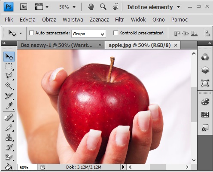Open the view extras dropdown arrow
213x172 pixels.
[x=47, y=7]
